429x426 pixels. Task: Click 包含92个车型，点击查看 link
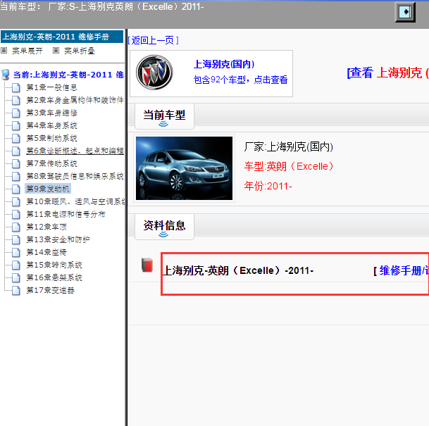240,80
